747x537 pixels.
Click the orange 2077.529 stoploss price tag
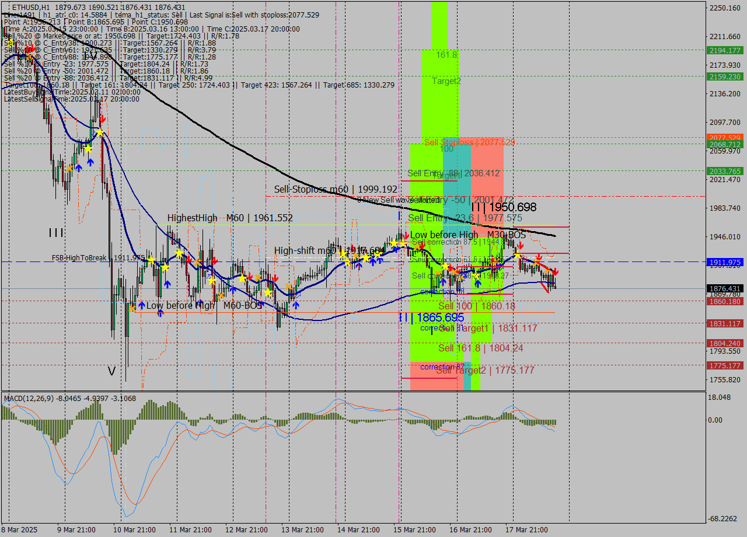tap(724, 138)
